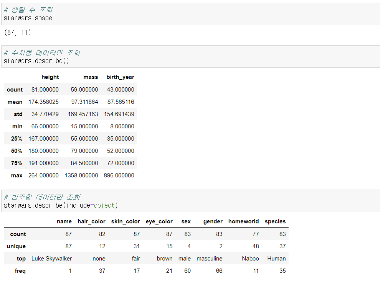Click the unique row label
Viewport: 383px width, 290px height.
point(16,246)
